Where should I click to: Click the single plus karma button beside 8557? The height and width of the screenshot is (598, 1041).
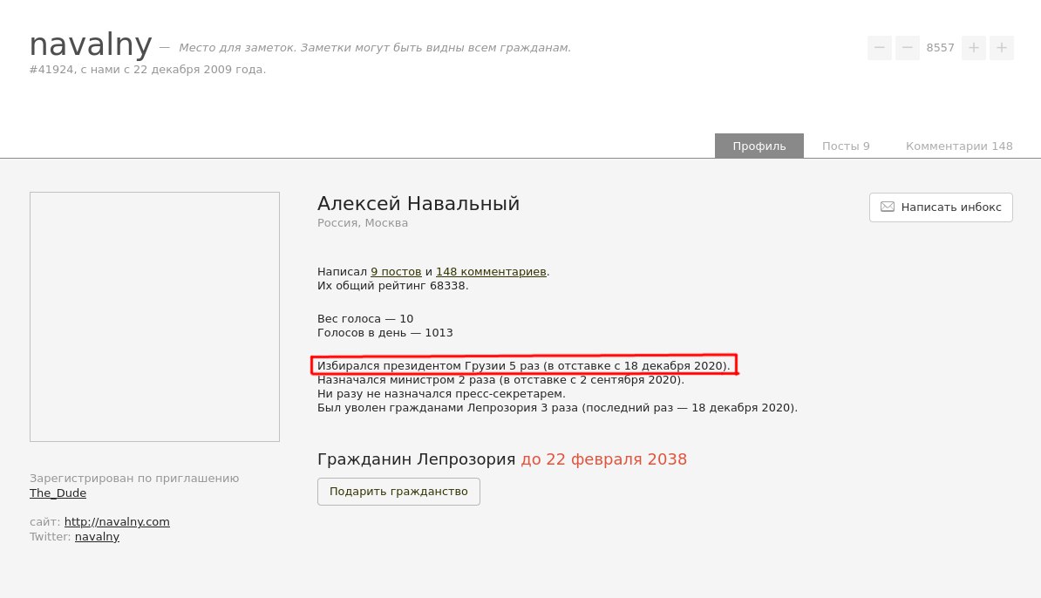[x=973, y=48]
